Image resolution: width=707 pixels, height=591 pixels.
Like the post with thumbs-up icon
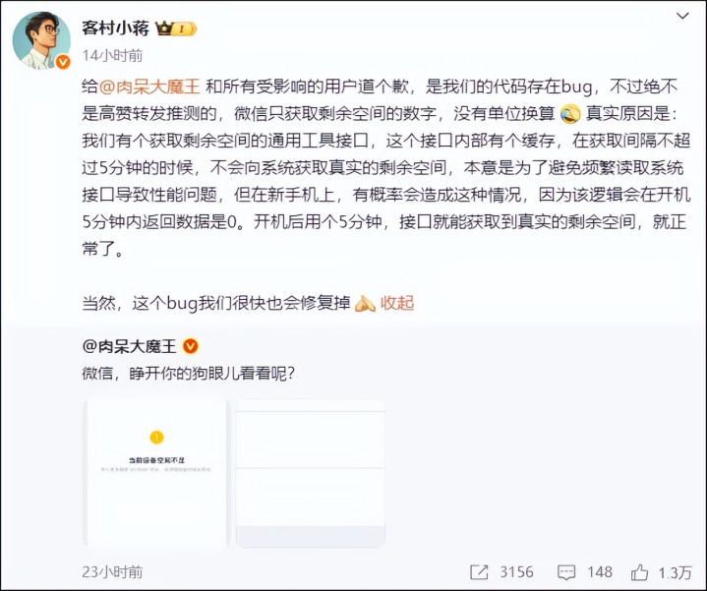click(x=639, y=572)
